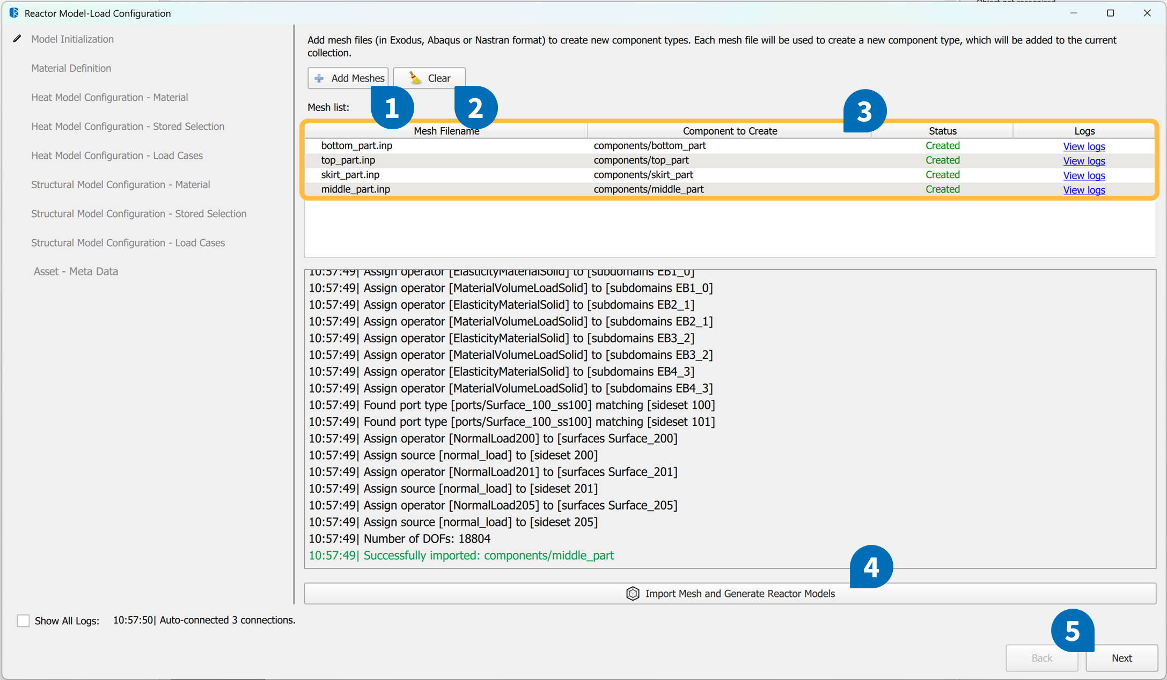The image size is (1167, 680).
Task: View logs for middle_part.inp
Action: pos(1084,190)
